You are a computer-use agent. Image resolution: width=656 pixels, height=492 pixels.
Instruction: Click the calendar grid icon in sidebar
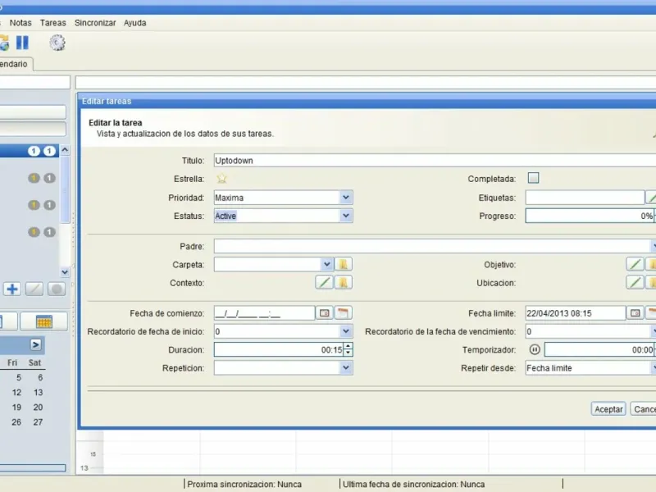click(43, 321)
